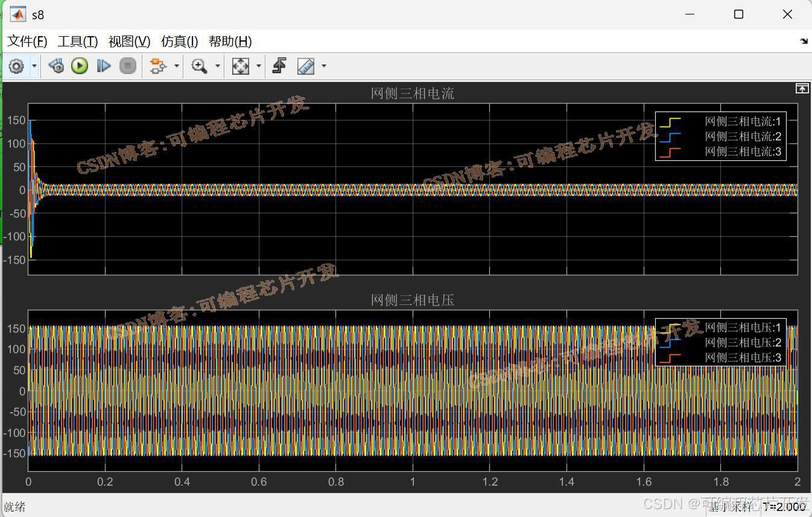Expand the configuration properties dropdown arrow
The image size is (812, 517).
tap(34, 66)
